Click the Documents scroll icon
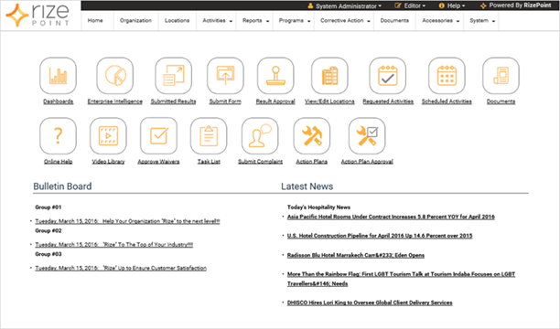 501,76
